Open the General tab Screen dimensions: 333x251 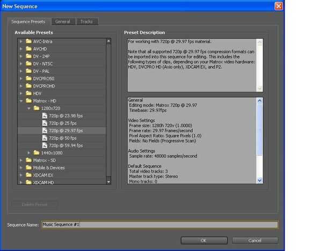click(63, 21)
